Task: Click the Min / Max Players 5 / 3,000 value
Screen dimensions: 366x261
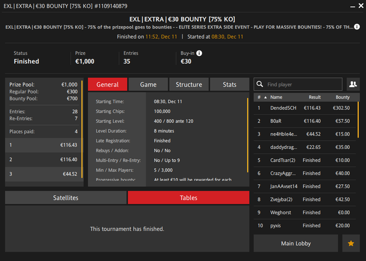Action: tap(163, 170)
